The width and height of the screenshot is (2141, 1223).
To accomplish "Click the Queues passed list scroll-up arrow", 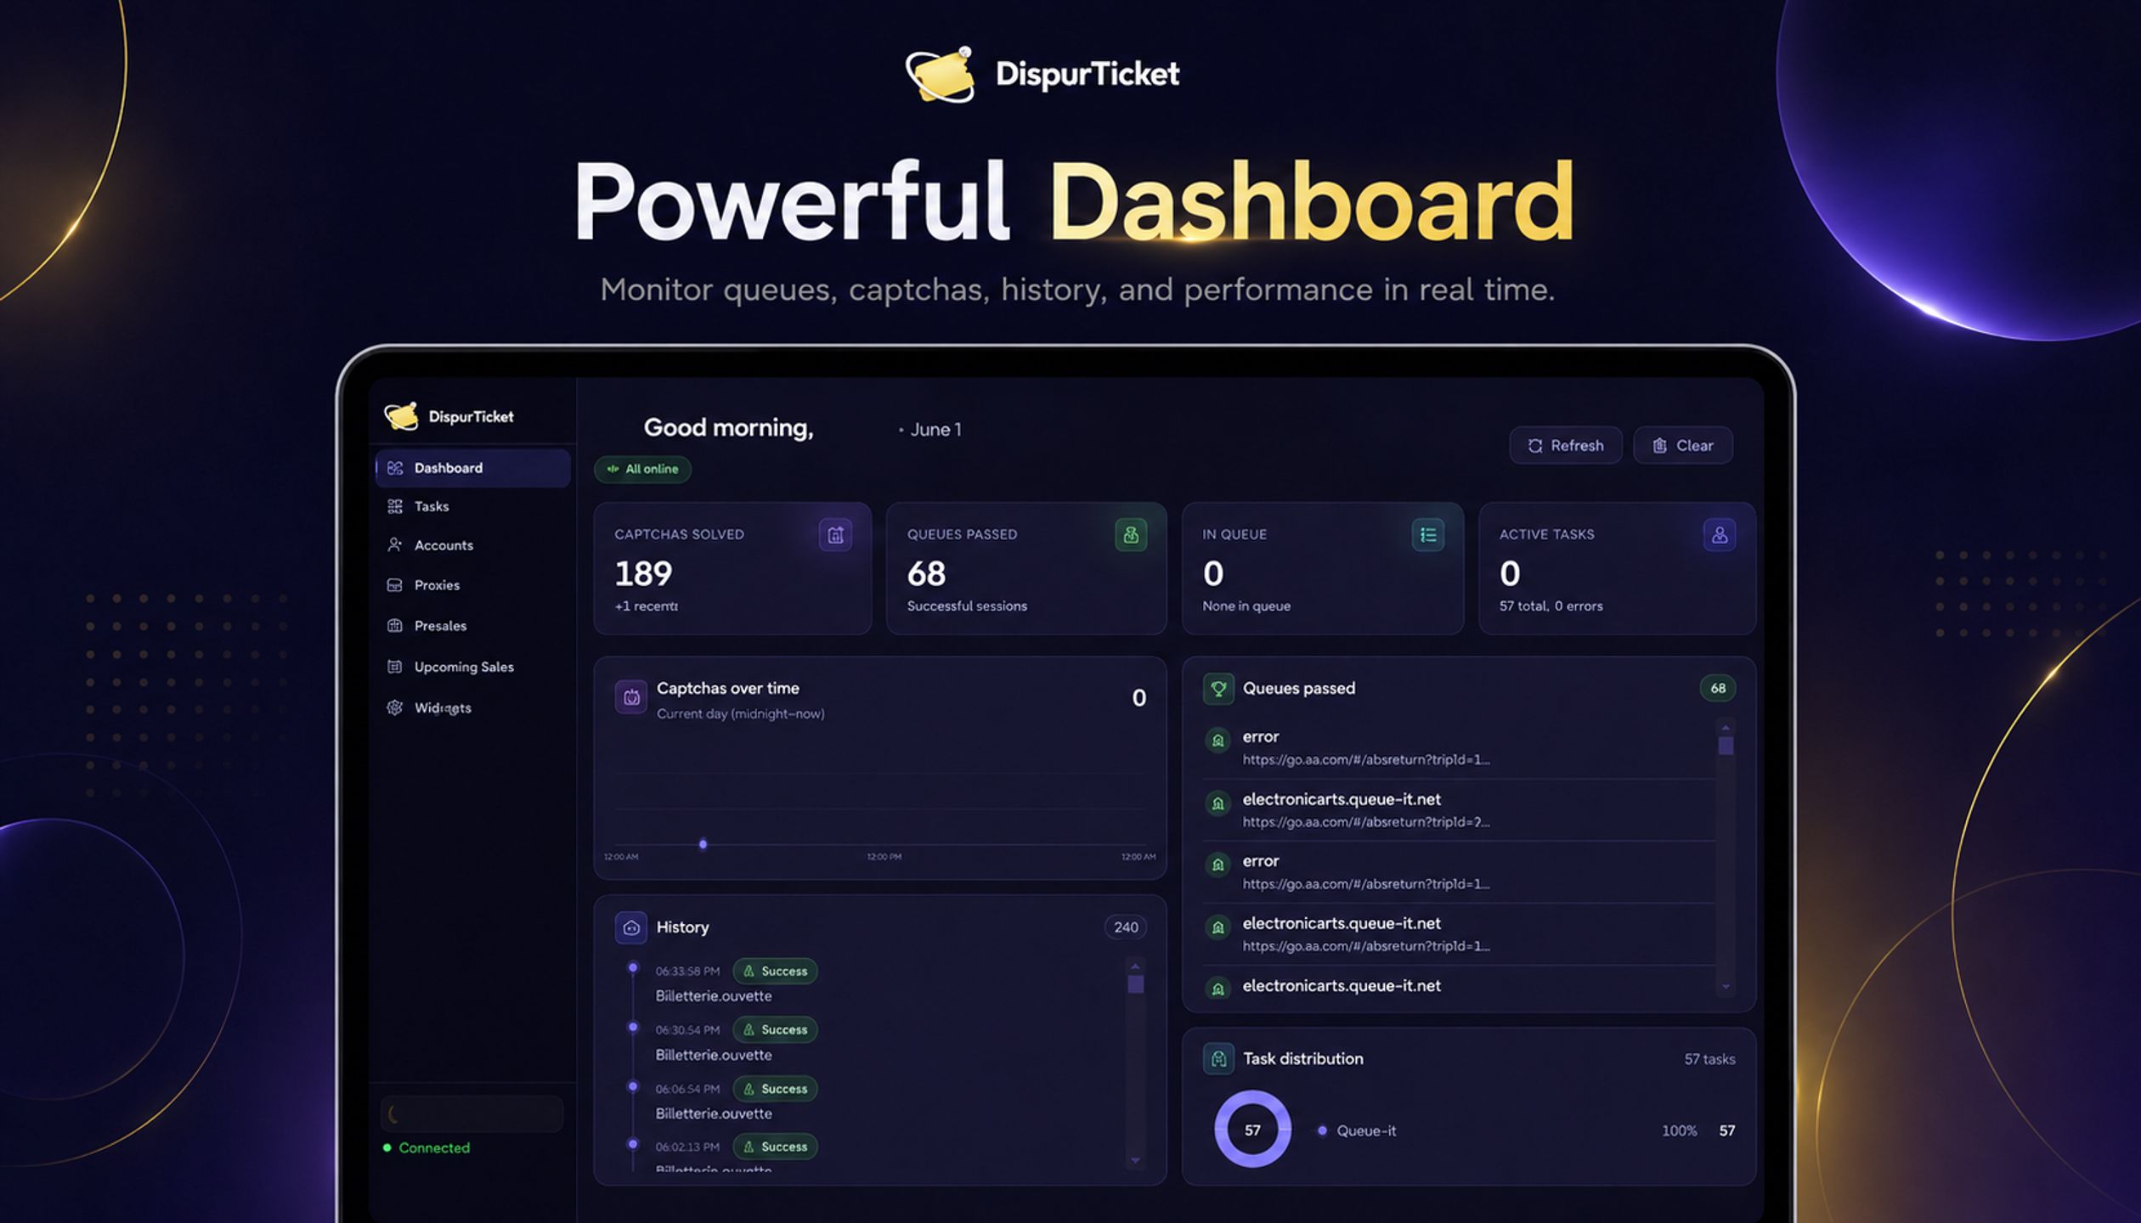I will [x=1726, y=728].
